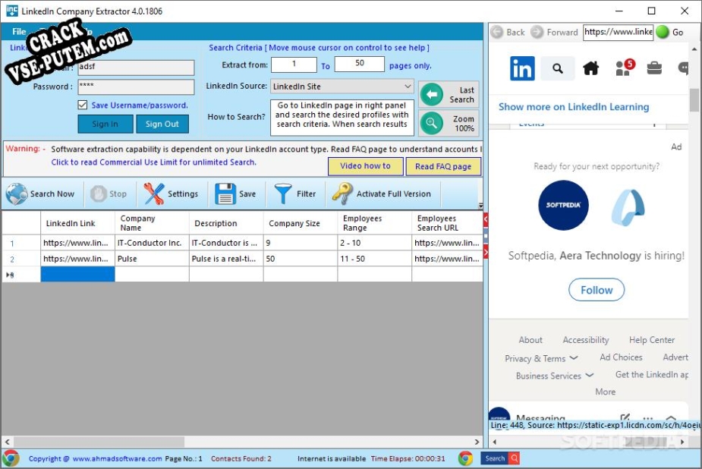This screenshot has width=702, height=469.
Task: Click the LinkedIn Messaging icon in nav bar
Action: click(x=683, y=68)
